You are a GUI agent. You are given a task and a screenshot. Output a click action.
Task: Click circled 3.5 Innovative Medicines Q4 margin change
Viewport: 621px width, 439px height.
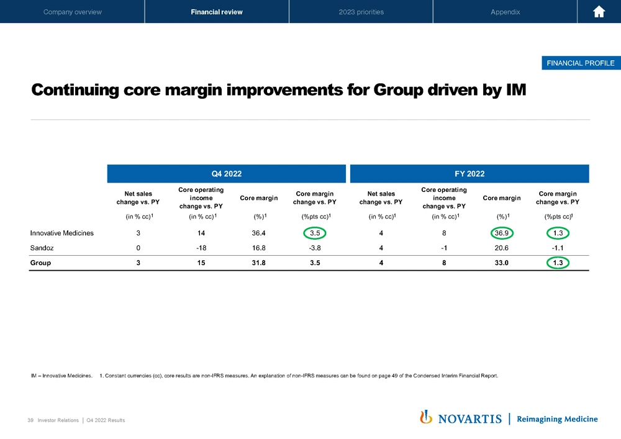pos(315,233)
